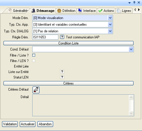Open the Cond. Défaut dropdown
The image size is (142, 131).
click(x=131, y=49)
